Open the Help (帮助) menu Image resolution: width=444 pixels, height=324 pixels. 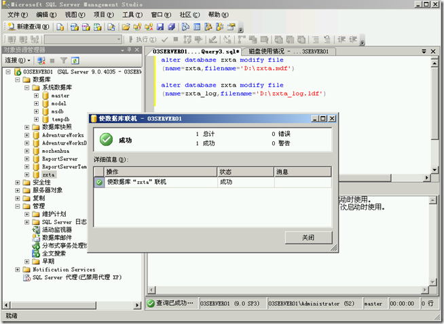click(219, 15)
